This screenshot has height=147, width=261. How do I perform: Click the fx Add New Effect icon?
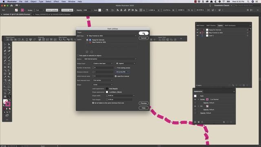[202, 122]
